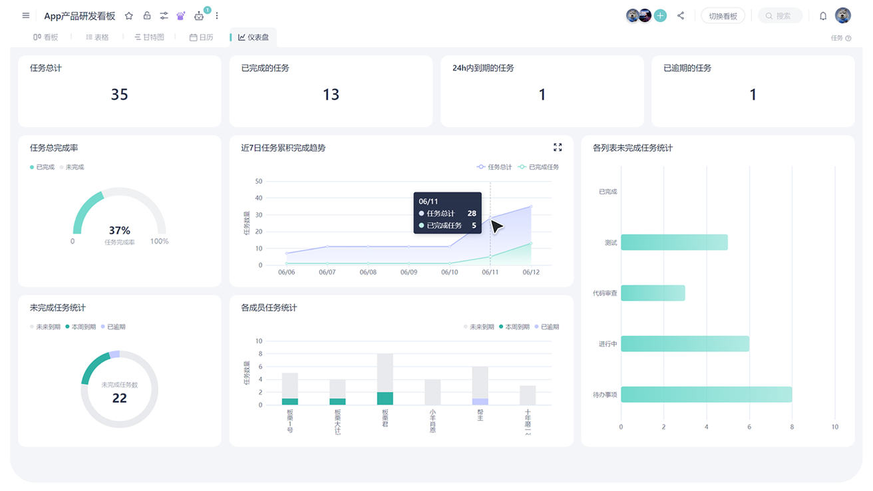This screenshot has width=873, height=491.
Task: Click the share icon
Action: coord(681,15)
